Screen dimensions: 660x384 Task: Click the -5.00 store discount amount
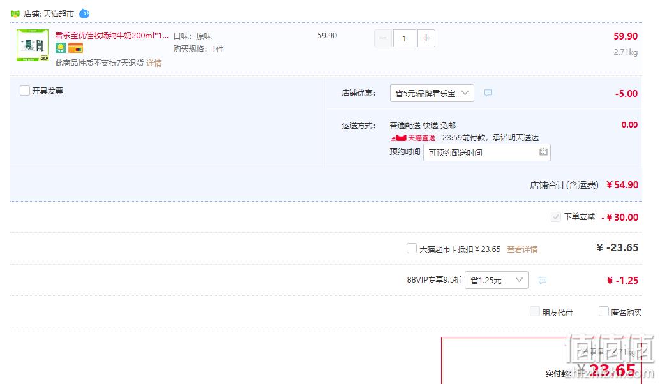(626, 93)
